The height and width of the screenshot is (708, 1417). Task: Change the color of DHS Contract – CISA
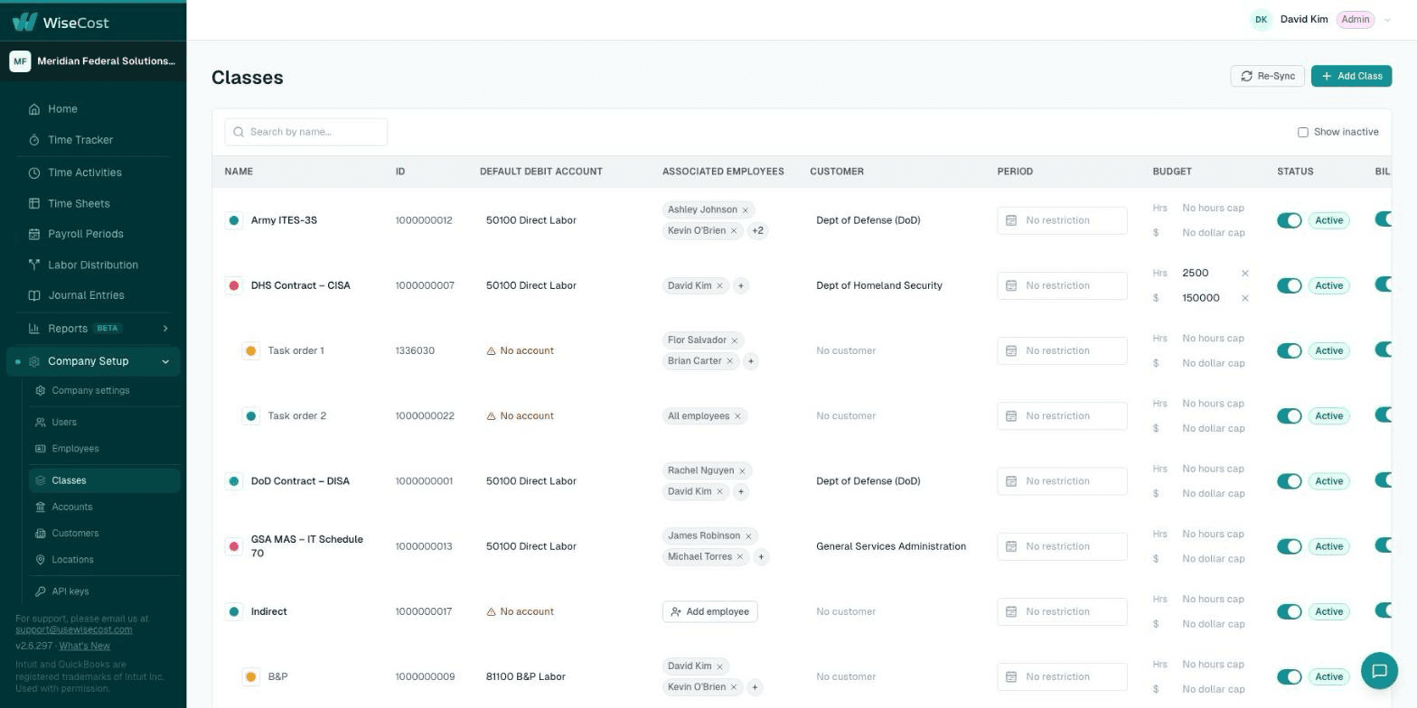pyautogui.click(x=234, y=285)
